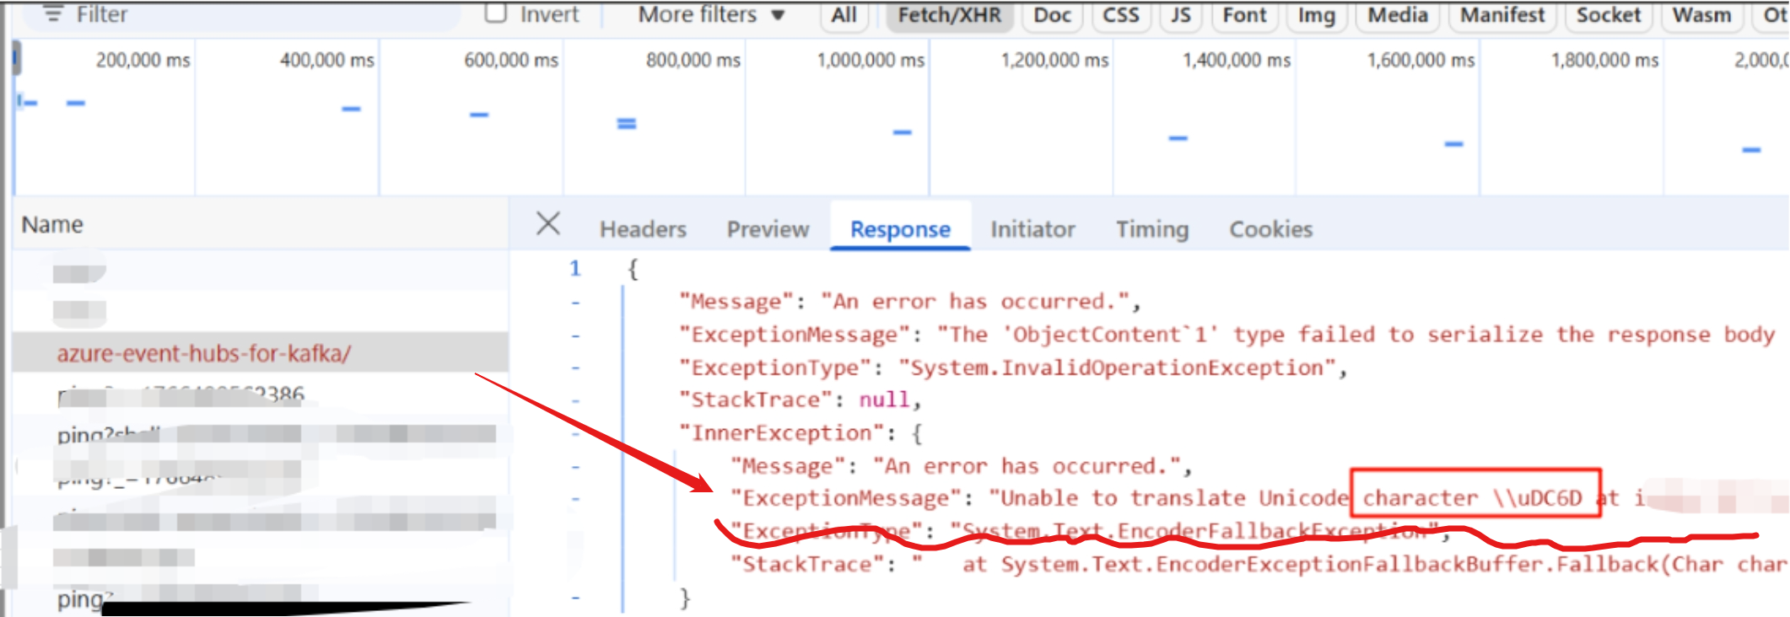Open the Timing tab
Screen dimensions: 1790x617
point(1151,229)
